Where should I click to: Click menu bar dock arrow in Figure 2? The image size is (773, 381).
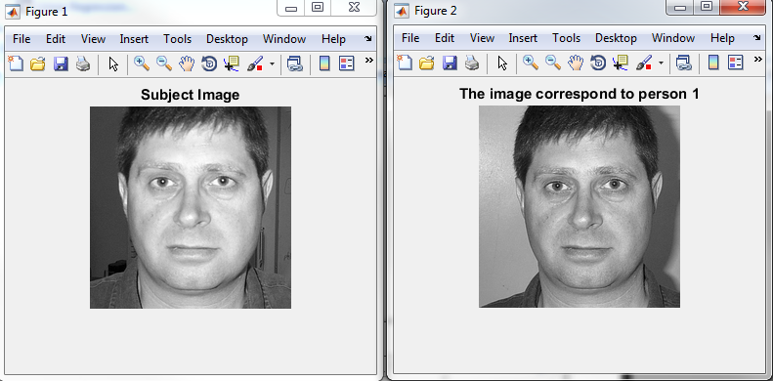pyautogui.click(x=757, y=37)
